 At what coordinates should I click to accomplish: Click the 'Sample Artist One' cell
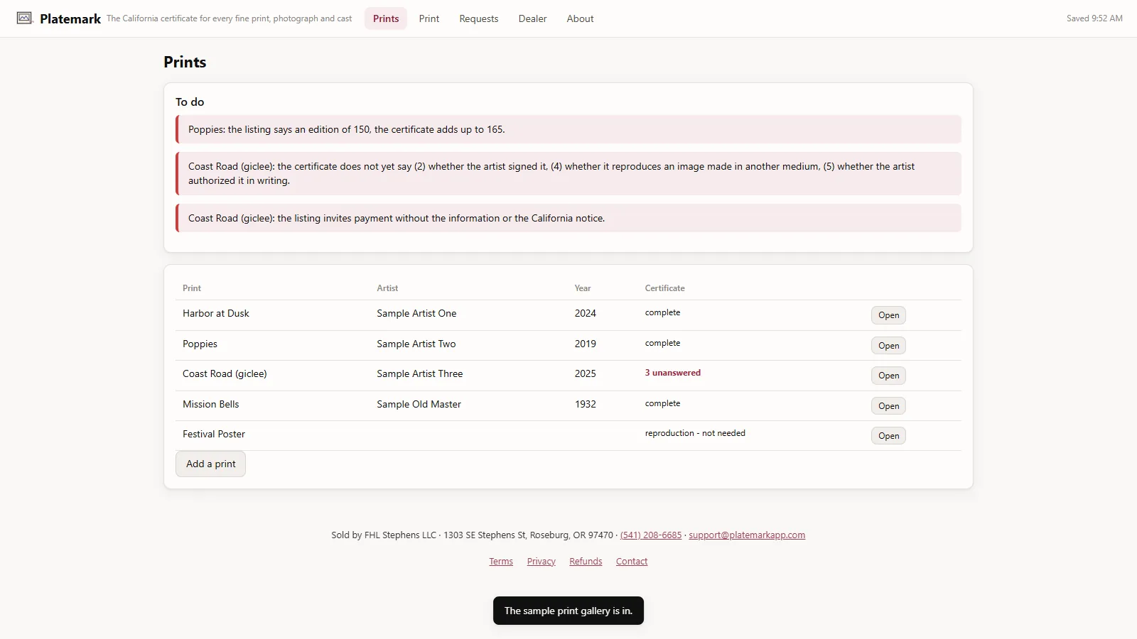pos(416,313)
